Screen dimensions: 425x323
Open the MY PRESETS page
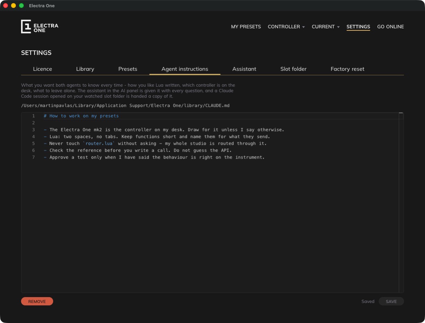(x=246, y=27)
